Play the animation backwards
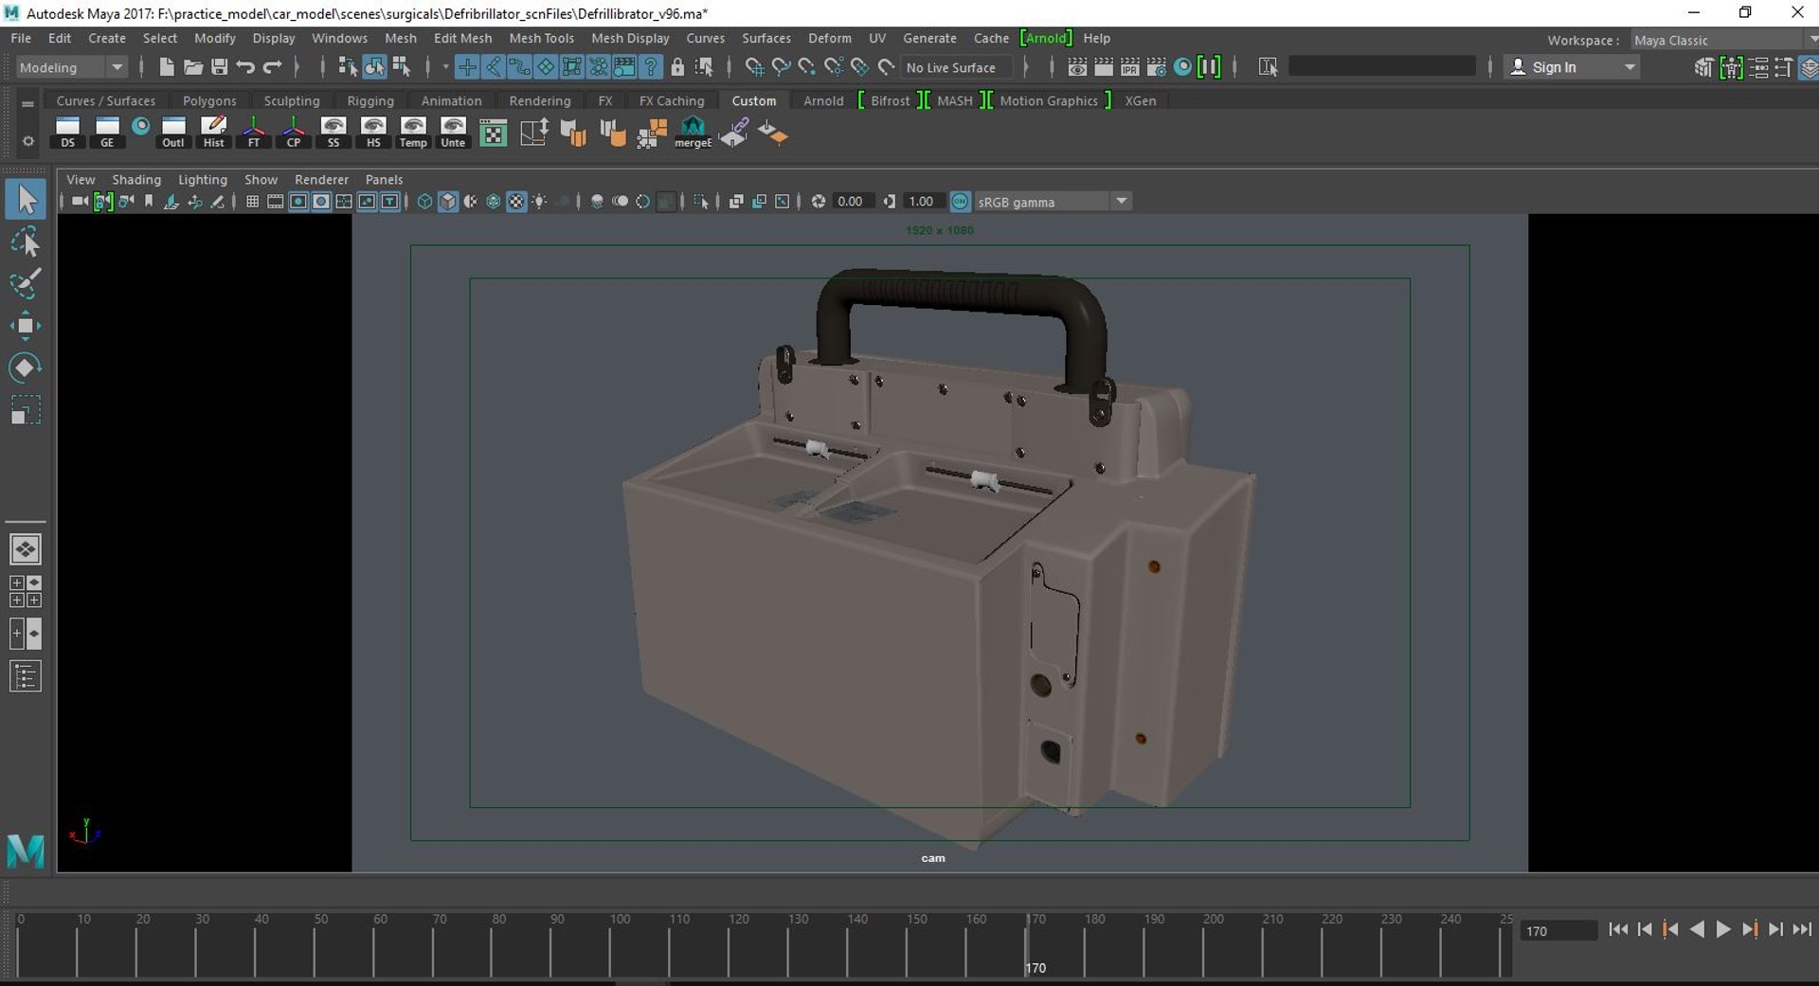The height and width of the screenshot is (986, 1819). (x=1697, y=929)
